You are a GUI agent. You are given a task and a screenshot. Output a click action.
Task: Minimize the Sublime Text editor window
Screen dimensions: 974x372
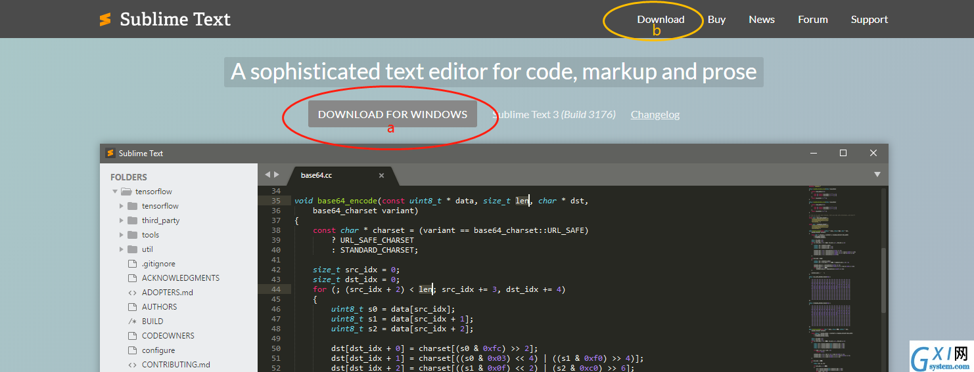point(813,153)
